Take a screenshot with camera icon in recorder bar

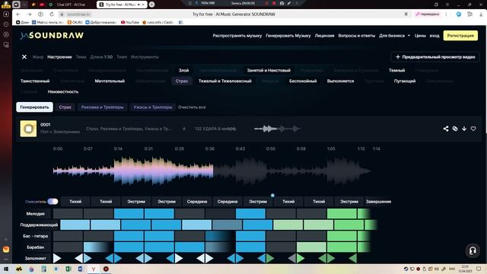[x=282, y=3]
